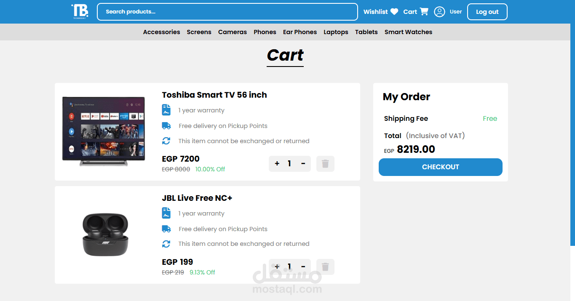Open the Ear Phones category

pos(300,32)
